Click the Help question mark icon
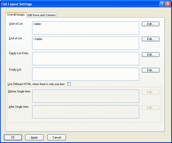The width and height of the screenshot is (172, 143). click(x=162, y=4)
